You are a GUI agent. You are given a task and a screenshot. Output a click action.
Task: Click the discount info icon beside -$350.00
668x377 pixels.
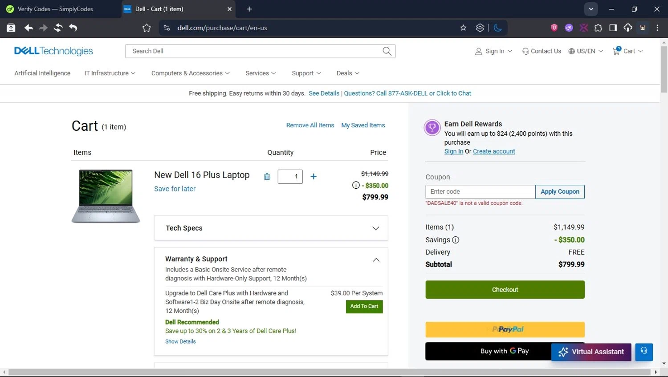(x=356, y=185)
